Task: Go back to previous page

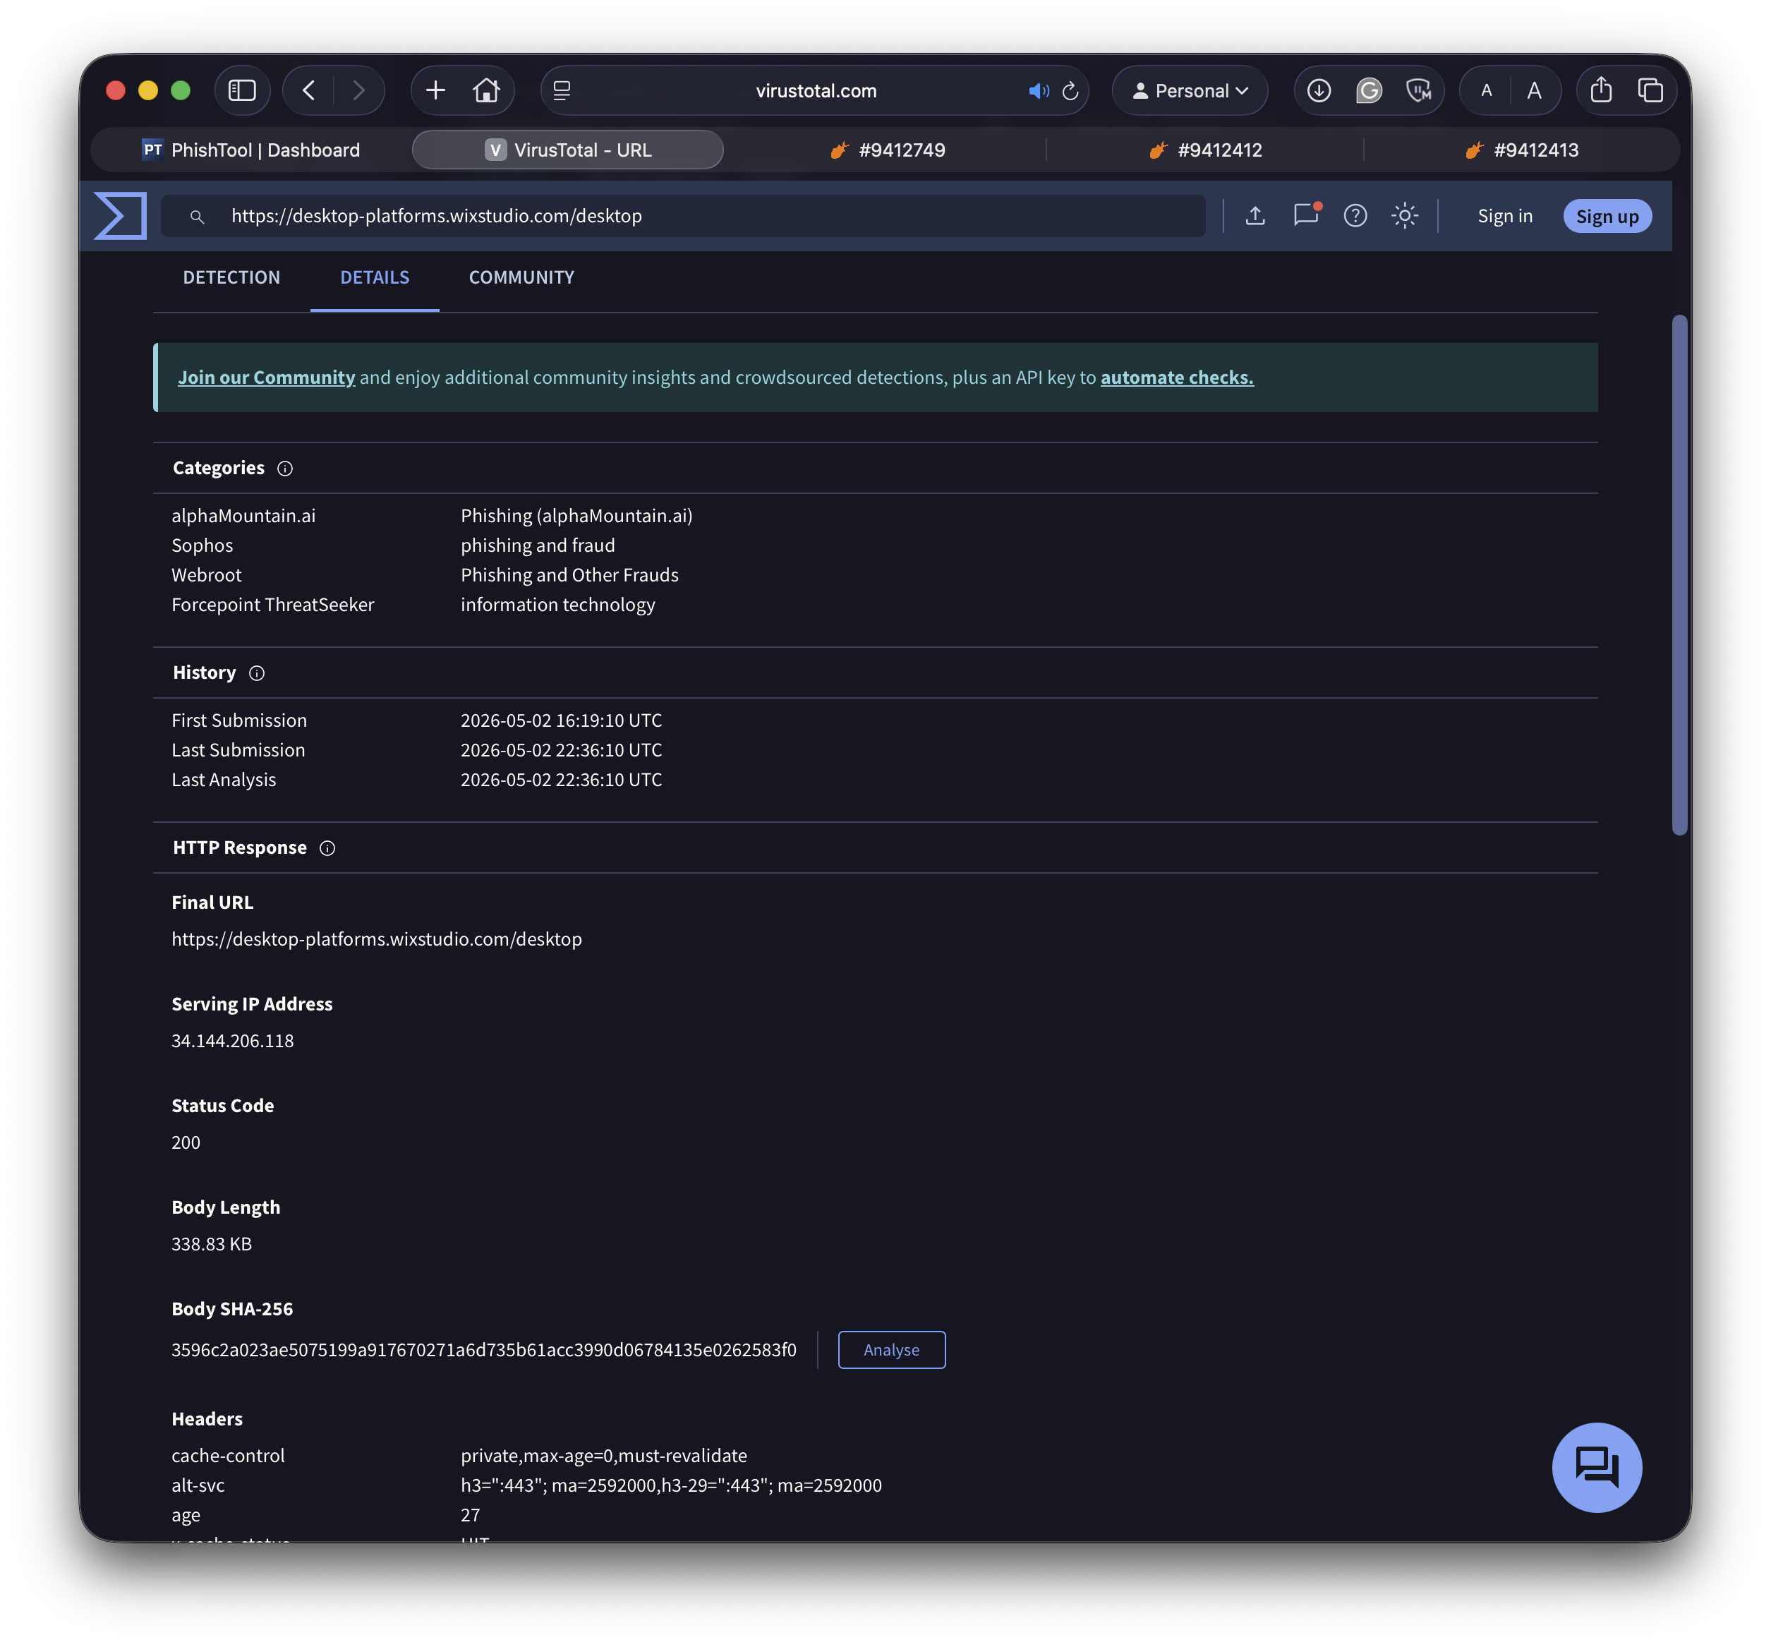Action: (x=309, y=90)
